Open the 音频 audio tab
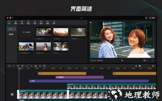 [x=15, y=22]
